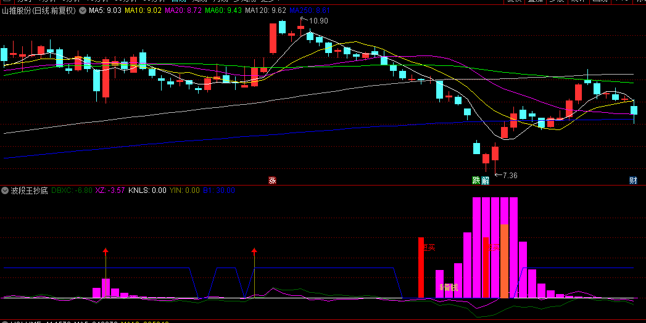Click red arrow marker above small magenta bars
The height and width of the screenshot is (323, 646).
[106, 250]
